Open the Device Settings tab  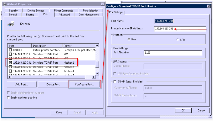click(36, 11)
